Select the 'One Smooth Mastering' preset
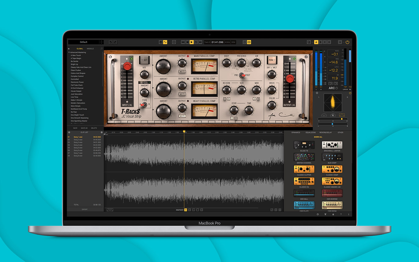The width and height of the screenshot is (419, 262). click(79, 118)
